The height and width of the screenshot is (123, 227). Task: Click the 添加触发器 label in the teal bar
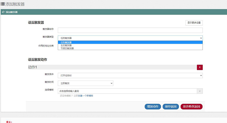12,12
